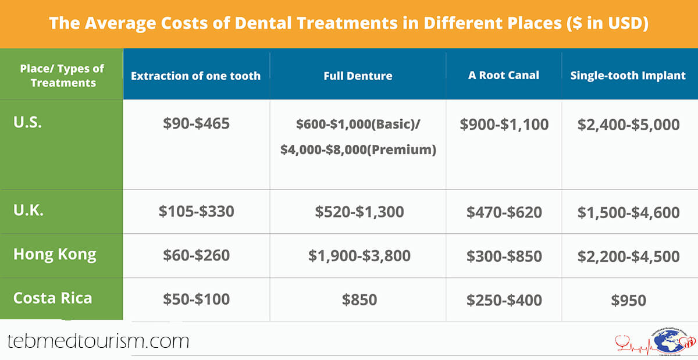Screen dimensions: 698x360
Task: Click the $90-$465 extraction price cell
Action: click(x=196, y=123)
